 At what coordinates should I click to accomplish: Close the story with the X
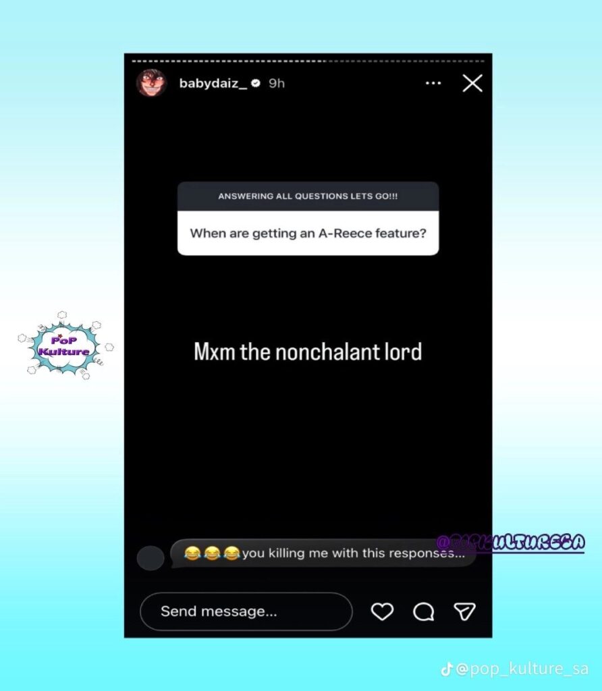coord(472,83)
